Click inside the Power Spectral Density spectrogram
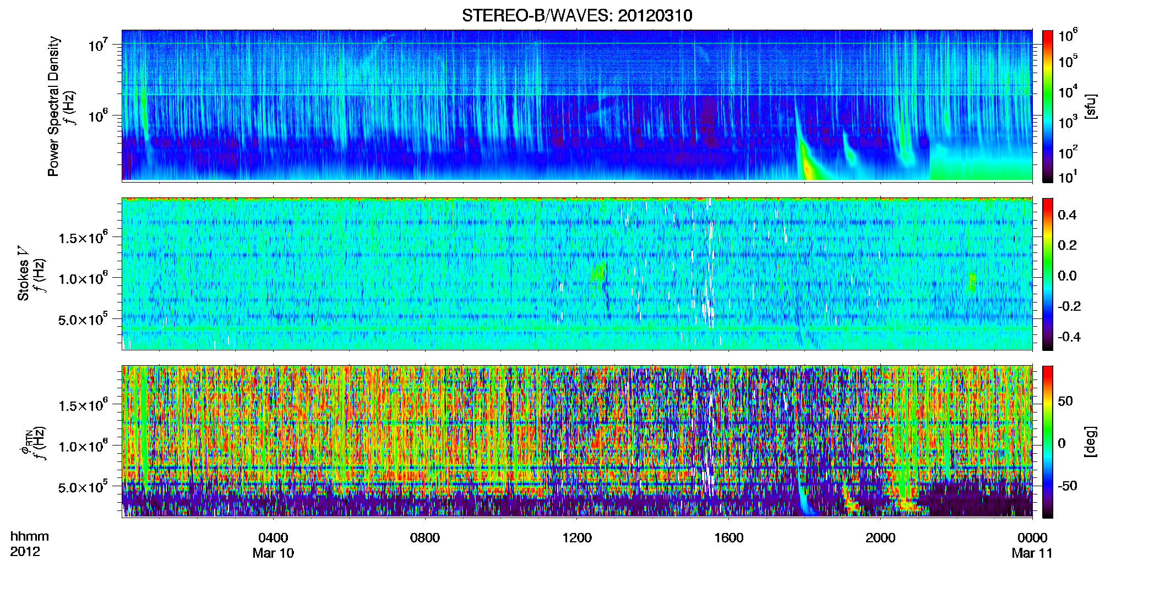This screenshot has height=594, width=1154. pyautogui.click(x=577, y=105)
